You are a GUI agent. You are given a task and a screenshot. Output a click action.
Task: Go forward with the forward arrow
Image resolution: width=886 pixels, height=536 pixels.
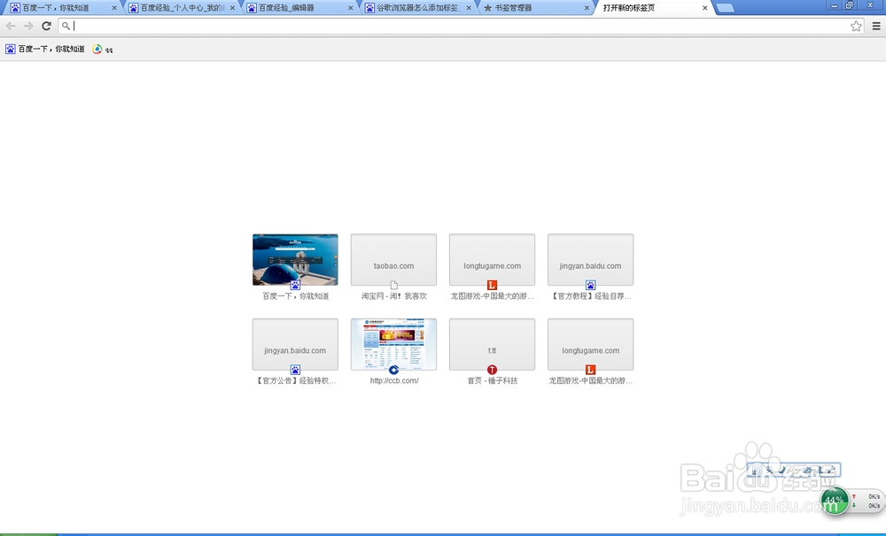point(28,26)
